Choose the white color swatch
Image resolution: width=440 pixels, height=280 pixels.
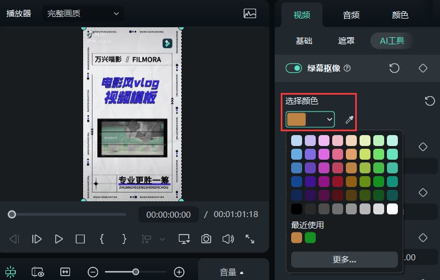[392, 209]
